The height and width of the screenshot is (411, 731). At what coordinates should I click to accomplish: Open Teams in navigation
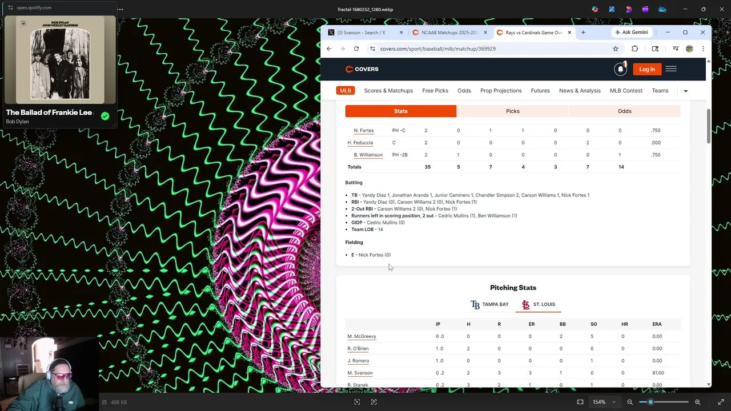click(660, 91)
